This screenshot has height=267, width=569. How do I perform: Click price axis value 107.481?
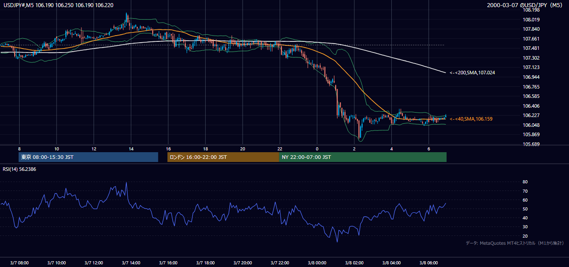532,48
